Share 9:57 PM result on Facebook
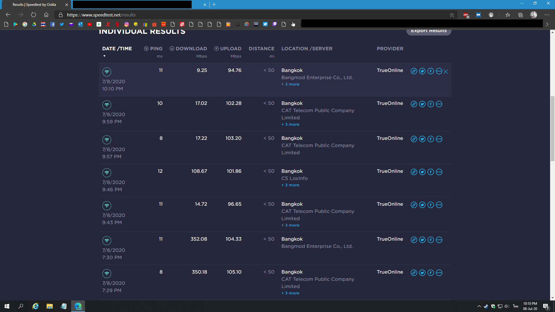 430,139
